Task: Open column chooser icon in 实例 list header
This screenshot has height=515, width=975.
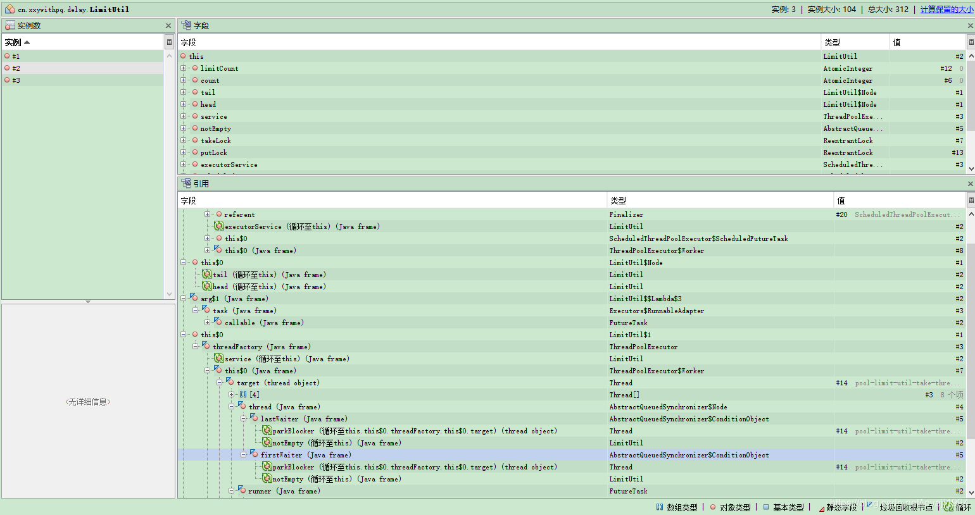Action: (169, 42)
